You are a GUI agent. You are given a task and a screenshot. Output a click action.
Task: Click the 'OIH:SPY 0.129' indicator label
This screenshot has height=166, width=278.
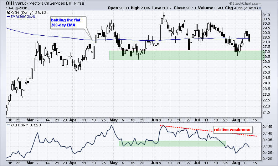26,125
